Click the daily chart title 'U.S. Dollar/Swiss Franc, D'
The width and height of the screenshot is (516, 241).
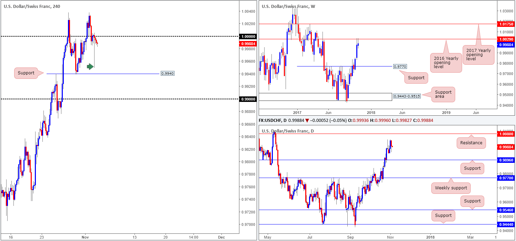[288, 131]
